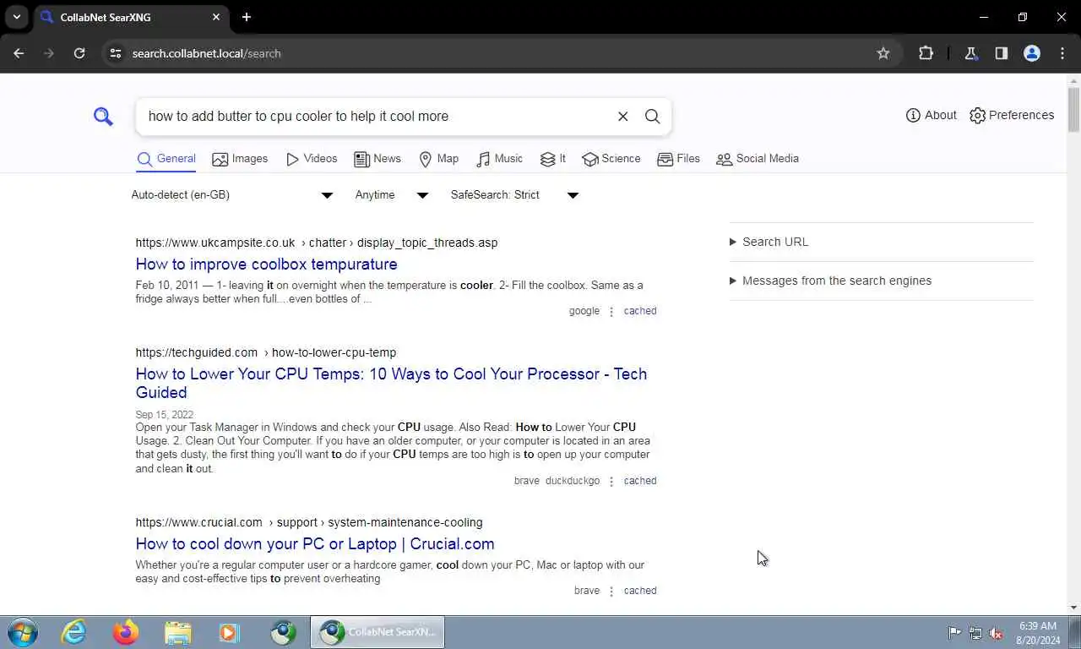Switch to Music tab
The image size is (1081, 649).
click(x=499, y=159)
